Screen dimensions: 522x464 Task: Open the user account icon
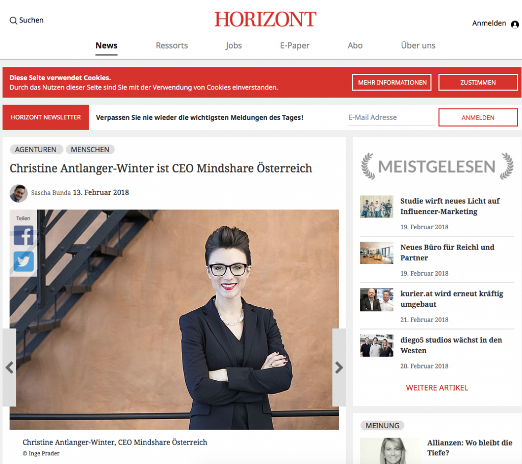(515, 25)
